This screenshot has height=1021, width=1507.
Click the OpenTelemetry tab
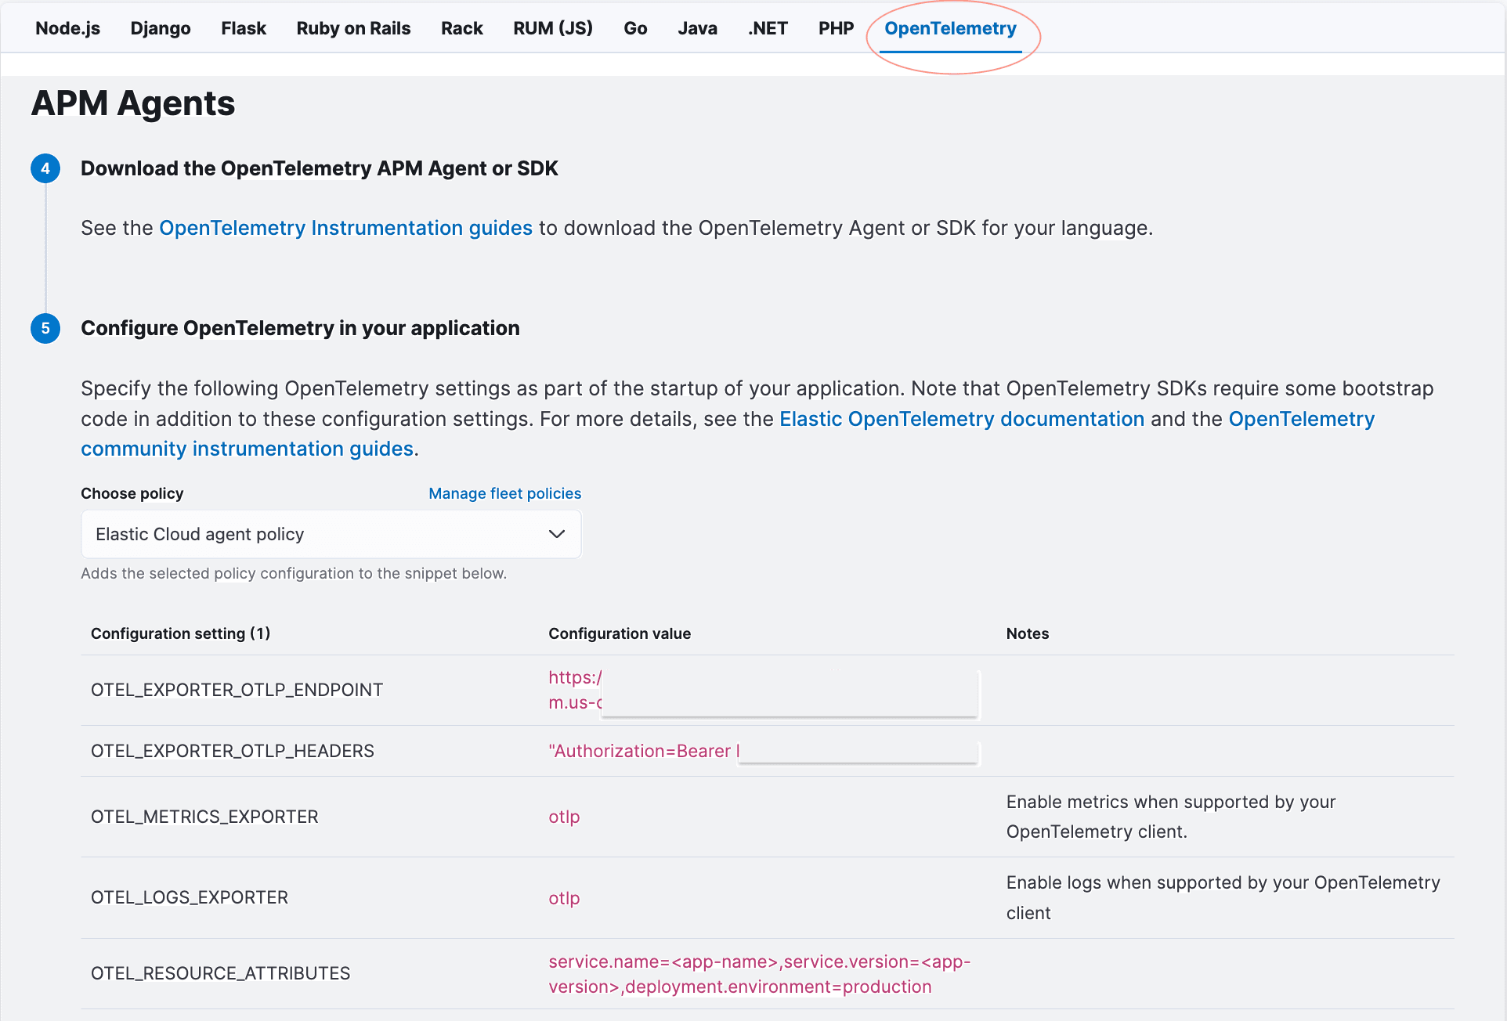(950, 28)
